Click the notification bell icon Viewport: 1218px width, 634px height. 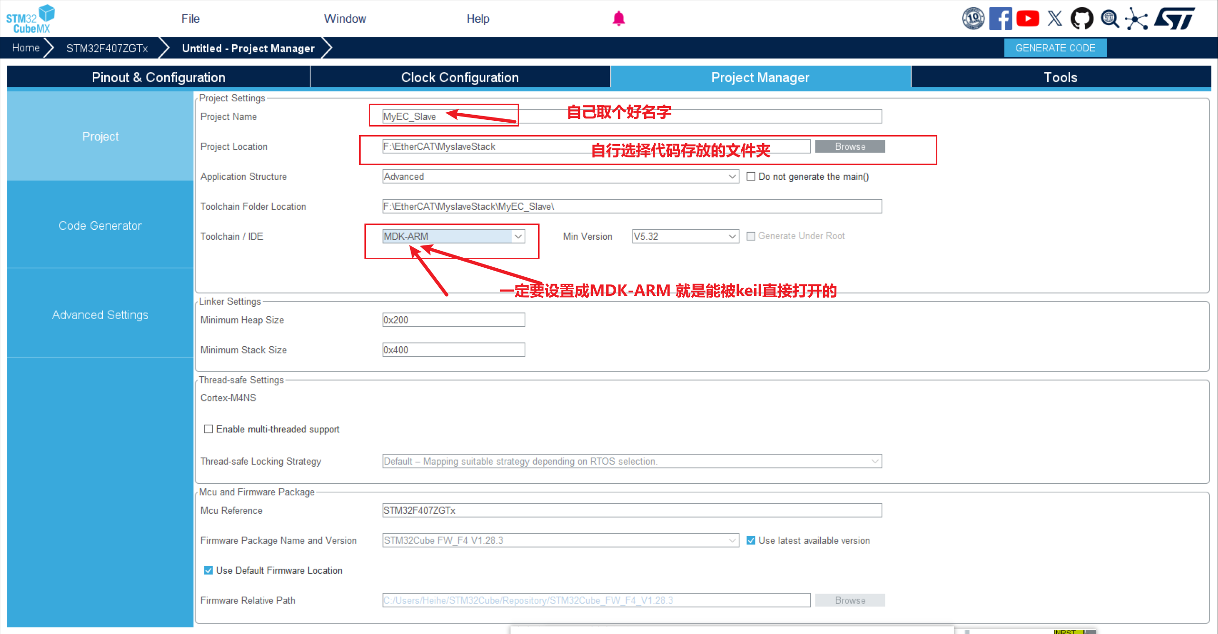click(618, 19)
